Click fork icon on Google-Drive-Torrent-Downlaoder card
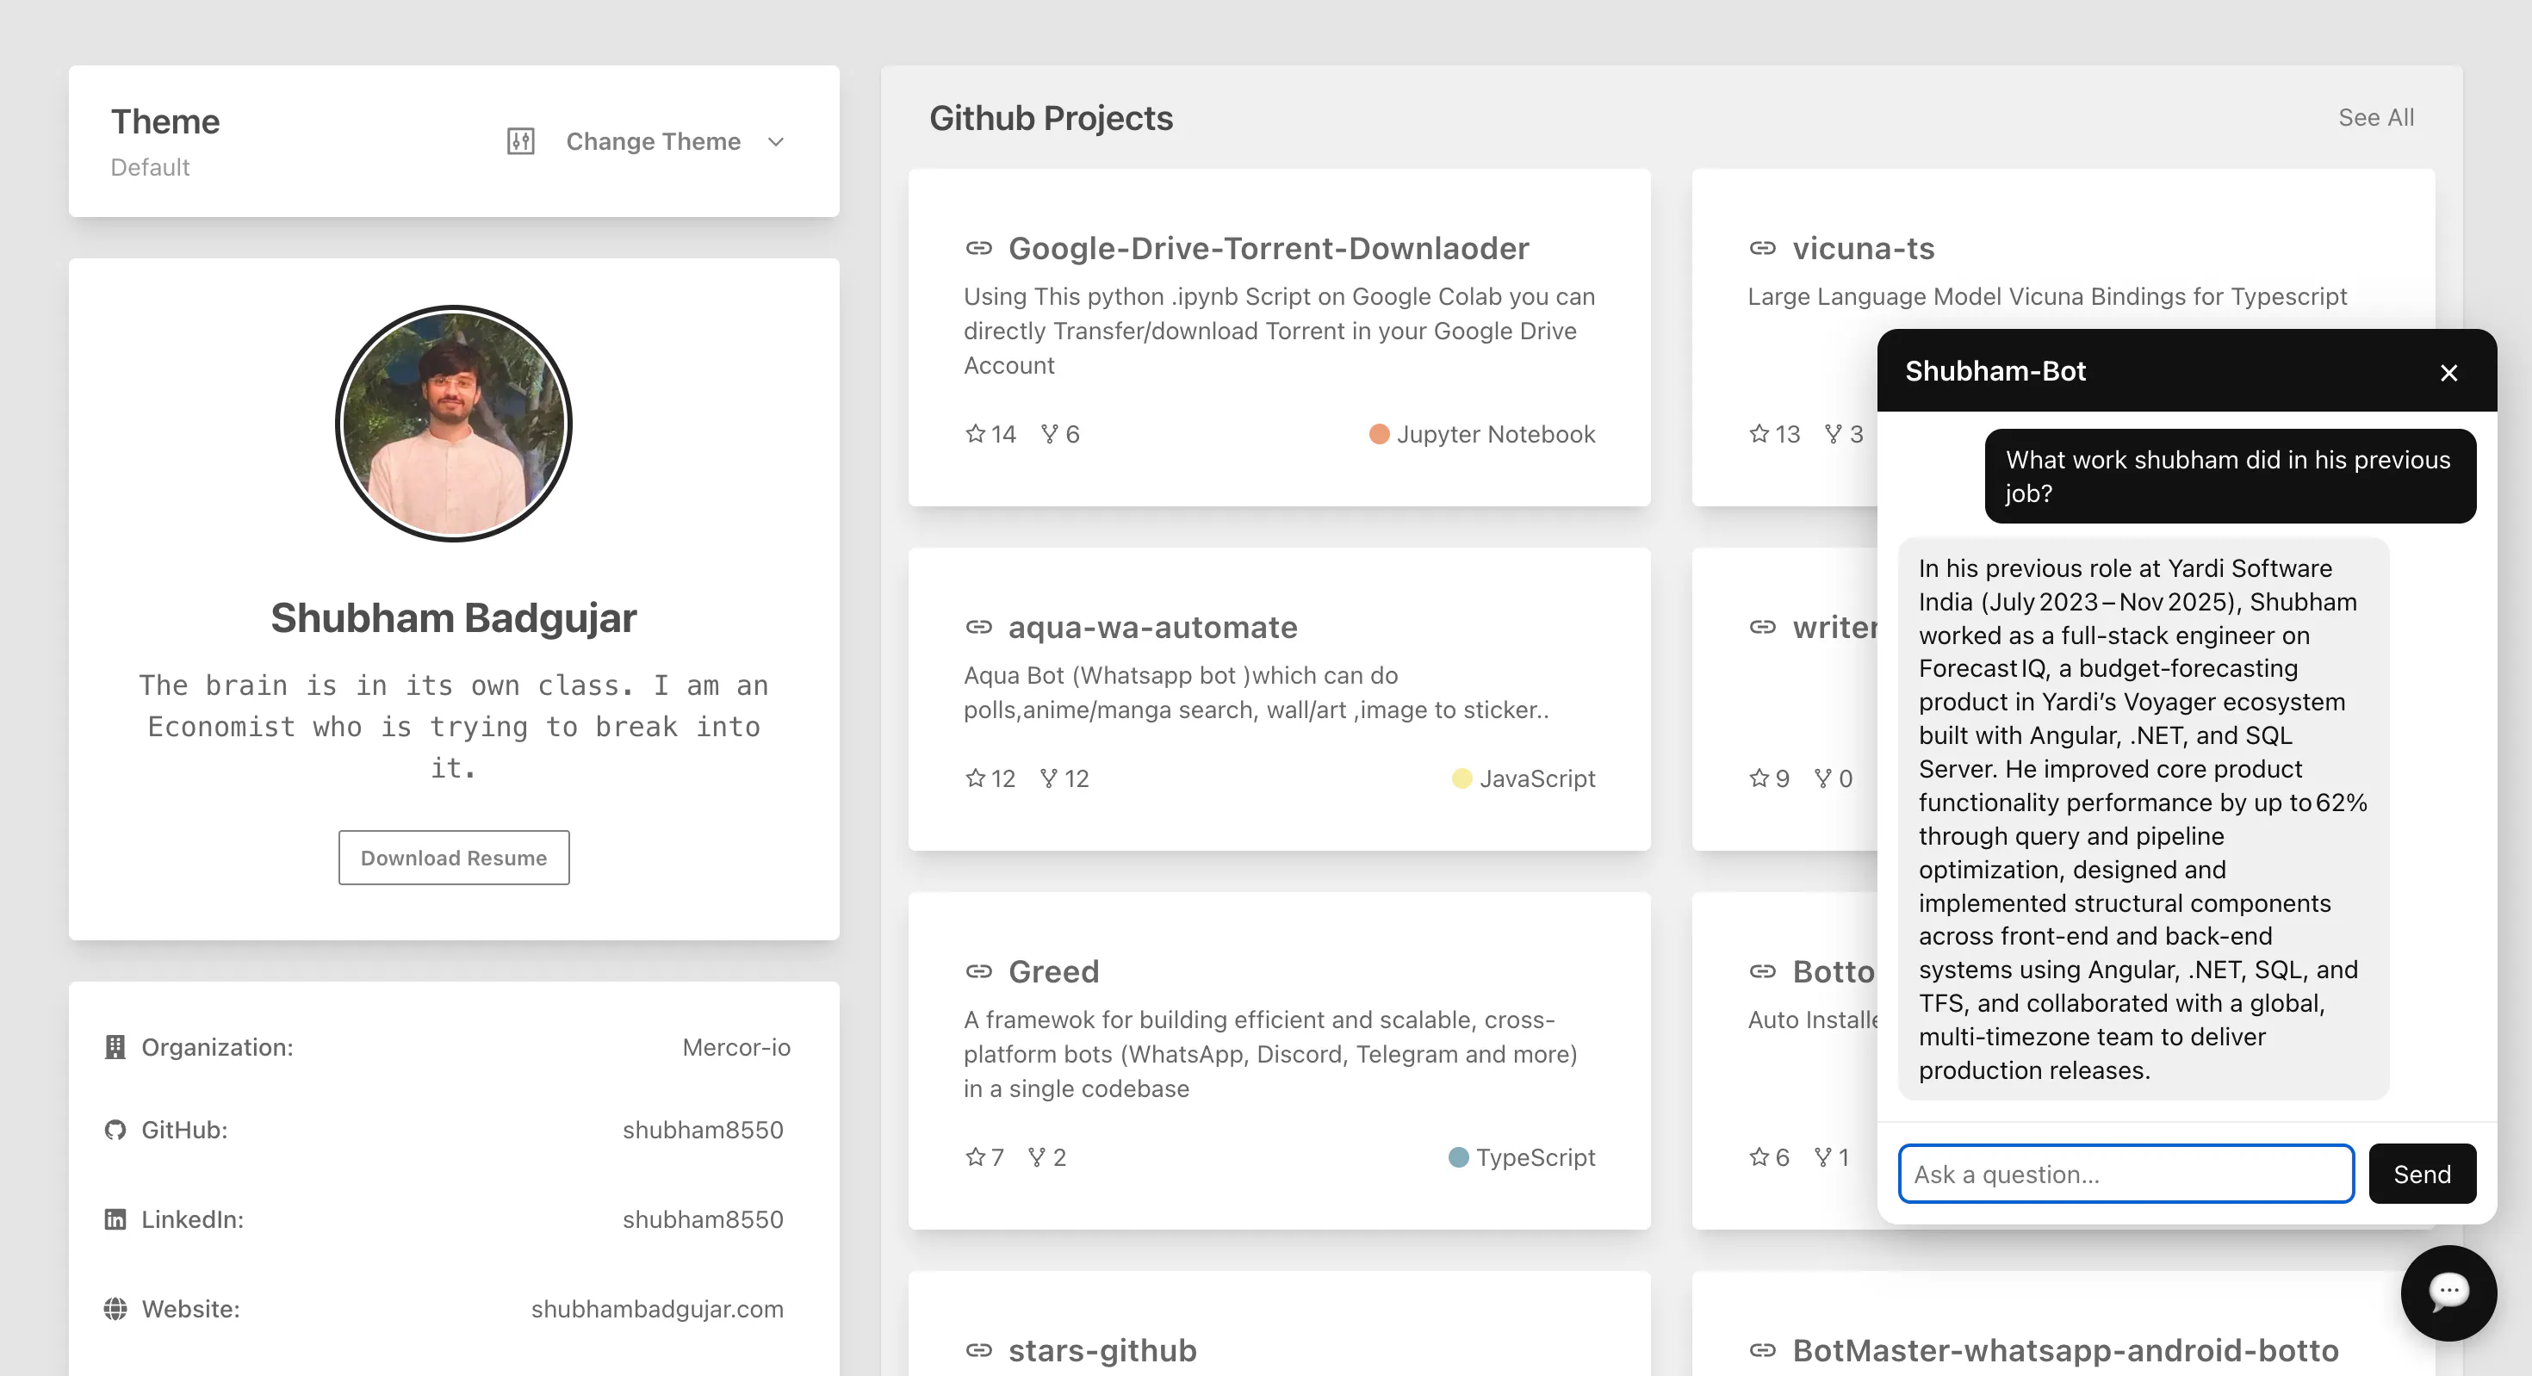Viewport: 2532px width, 1376px height. point(1050,433)
